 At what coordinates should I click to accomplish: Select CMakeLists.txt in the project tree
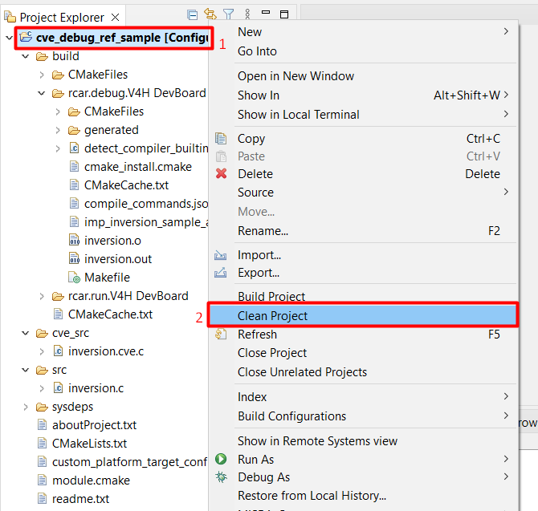point(89,444)
